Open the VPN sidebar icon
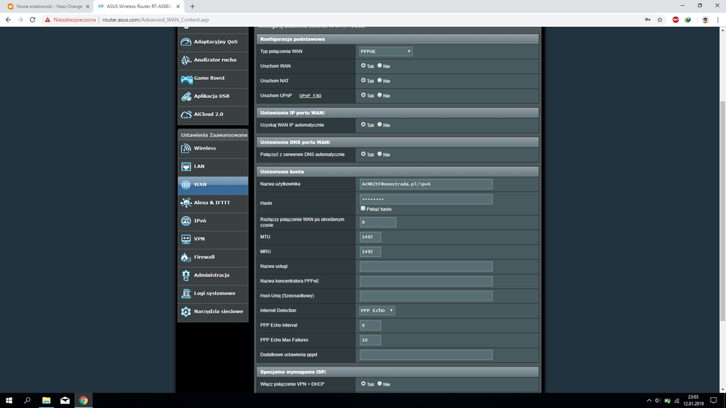726x408 pixels. (x=186, y=239)
